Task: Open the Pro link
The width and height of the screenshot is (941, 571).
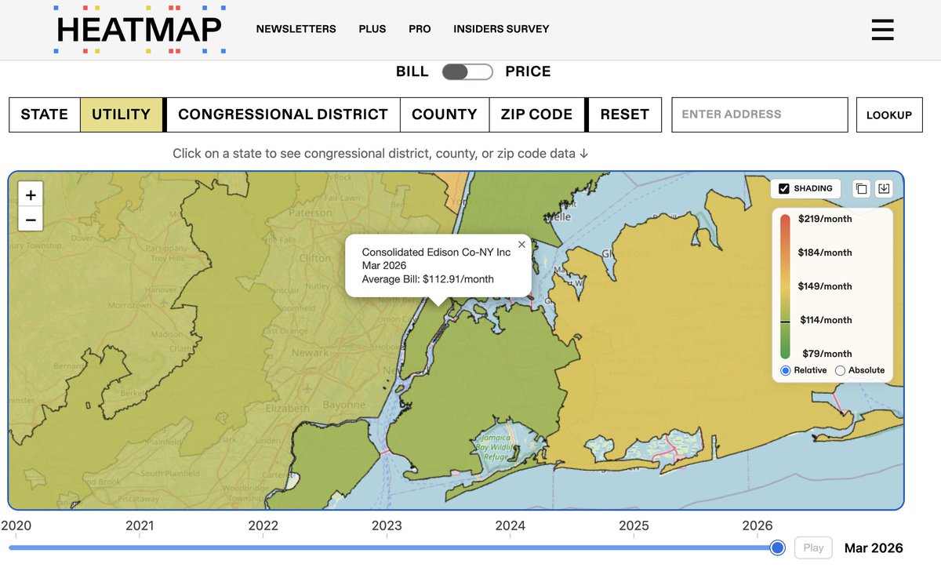Action: pyautogui.click(x=420, y=29)
